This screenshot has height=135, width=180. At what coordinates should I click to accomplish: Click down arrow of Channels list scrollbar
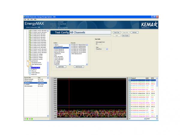pyautogui.click(x=87, y=64)
